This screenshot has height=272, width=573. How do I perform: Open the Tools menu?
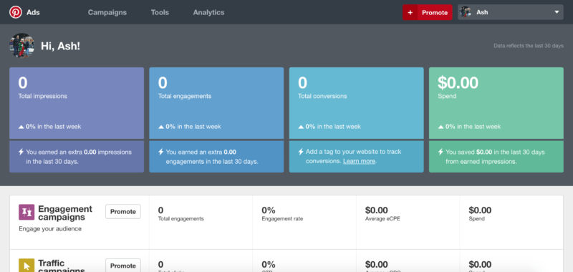(x=160, y=12)
